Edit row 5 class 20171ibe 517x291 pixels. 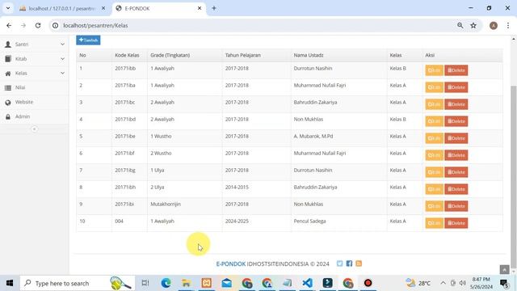pos(434,138)
